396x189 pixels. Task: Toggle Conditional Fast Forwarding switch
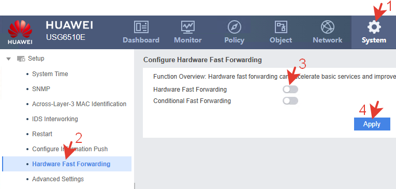pyautogui.click(x=290, y=101)
